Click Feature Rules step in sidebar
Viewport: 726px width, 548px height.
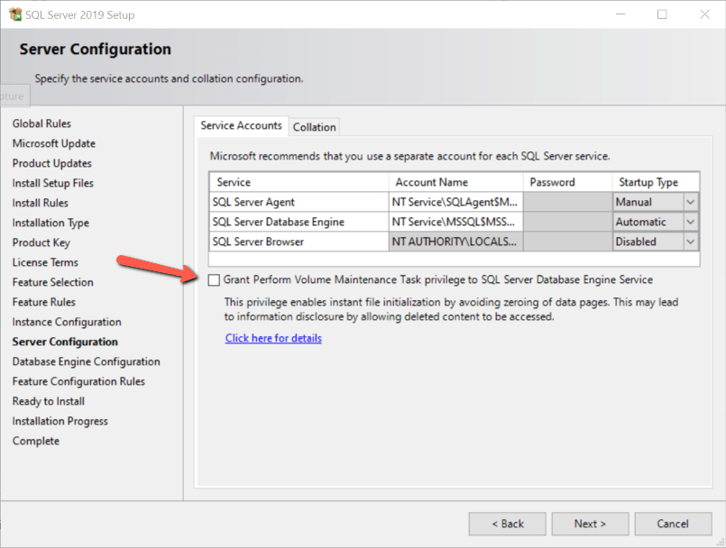(44, 302)
